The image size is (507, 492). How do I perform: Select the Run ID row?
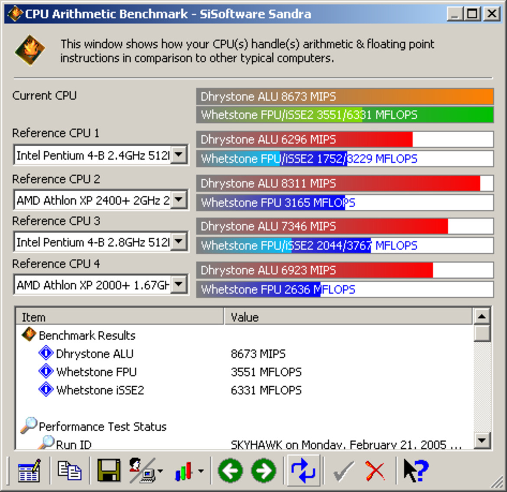coord(244,443)
